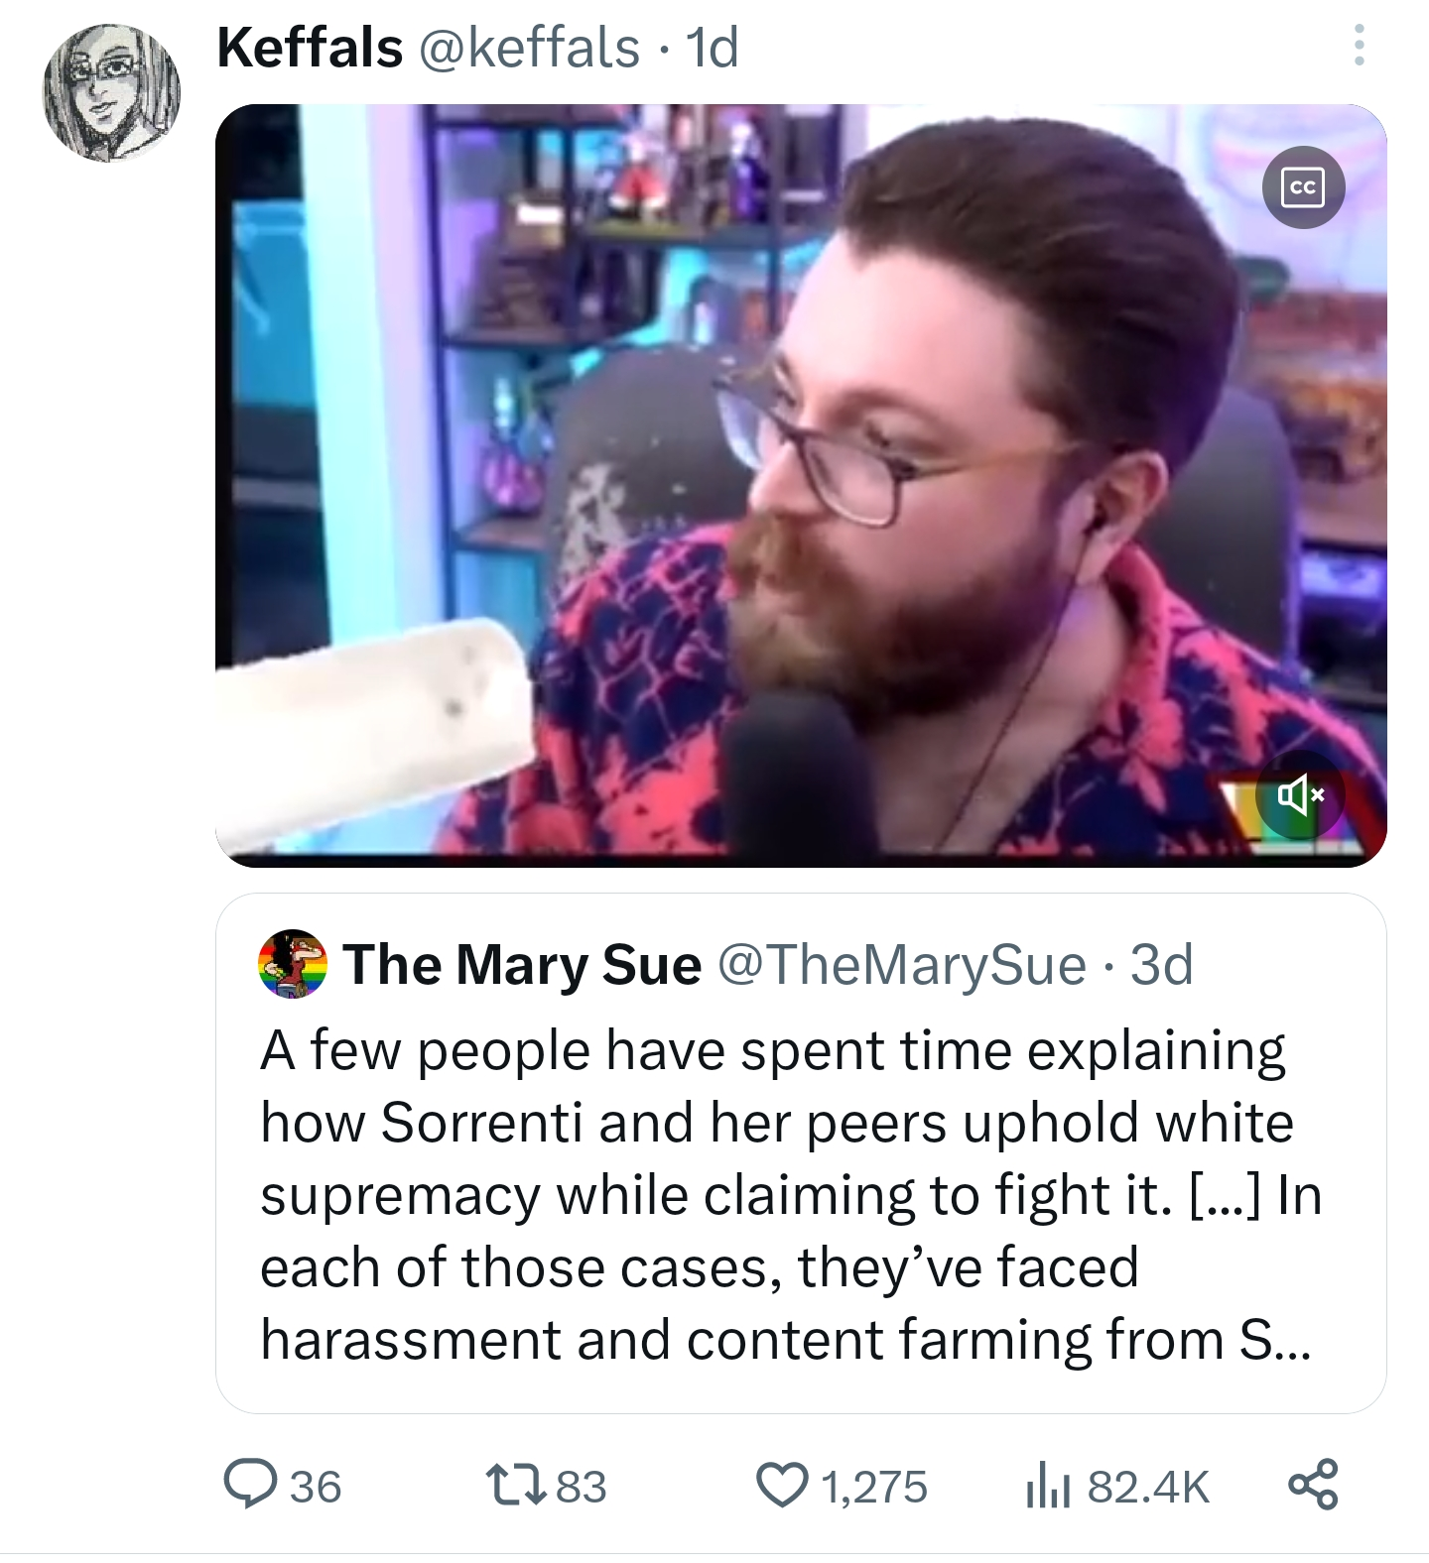The width and height of the screenshot is (1429, 1563).
Task: Like the tweet with heart icon
Action: (x=783, y=1485)
